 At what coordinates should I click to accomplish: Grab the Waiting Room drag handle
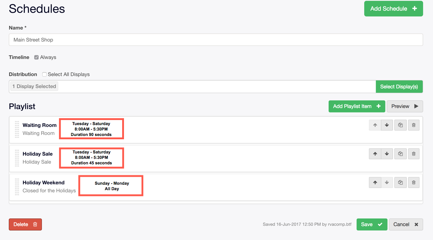pos(17,129)
